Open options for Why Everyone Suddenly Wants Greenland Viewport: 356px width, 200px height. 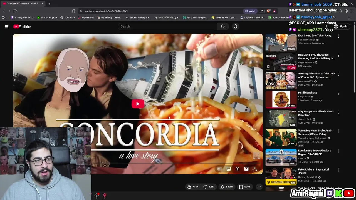click(338, 112)
